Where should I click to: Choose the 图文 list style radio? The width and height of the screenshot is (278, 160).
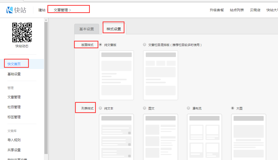145,108
